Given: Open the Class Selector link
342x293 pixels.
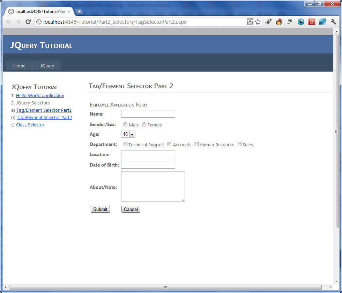Looking at the screenshot, I should click(30, 125).
